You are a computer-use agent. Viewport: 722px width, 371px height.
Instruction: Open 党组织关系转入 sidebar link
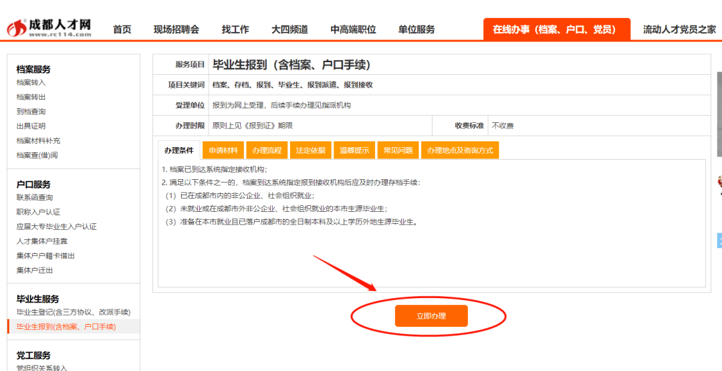point(42,368)
